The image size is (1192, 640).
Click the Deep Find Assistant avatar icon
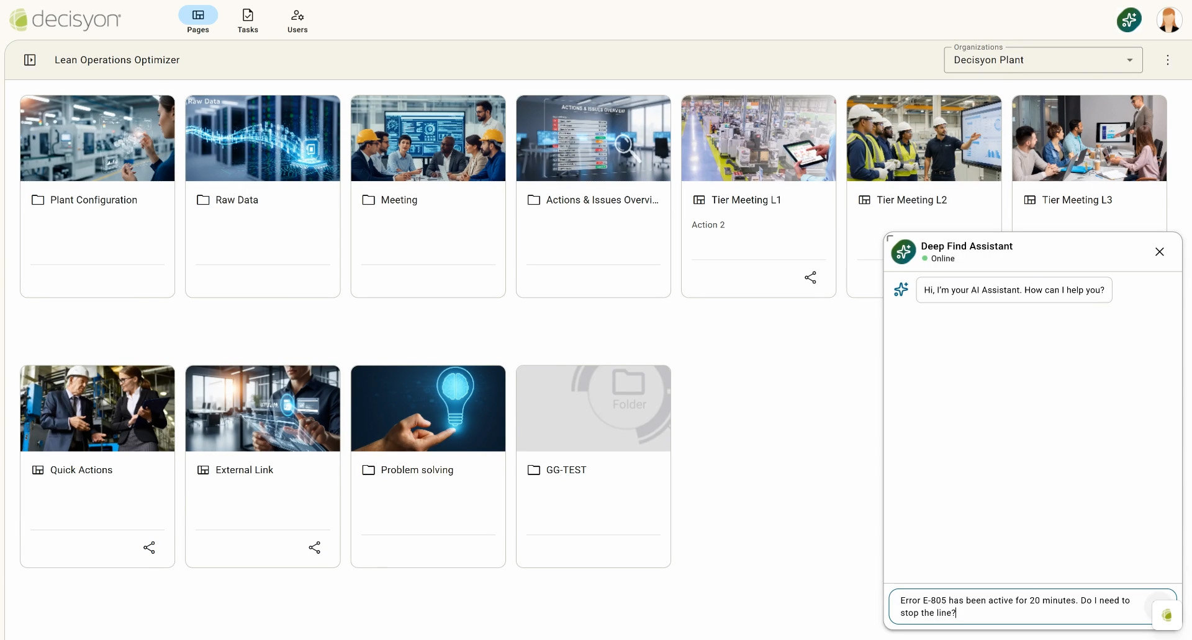pos(904,252)
